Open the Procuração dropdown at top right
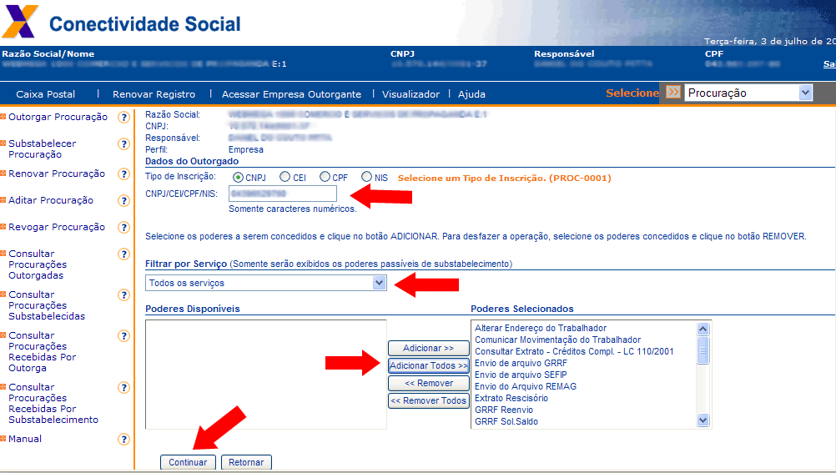This screenshot has height=473, width=836. (x=748, y=93)
